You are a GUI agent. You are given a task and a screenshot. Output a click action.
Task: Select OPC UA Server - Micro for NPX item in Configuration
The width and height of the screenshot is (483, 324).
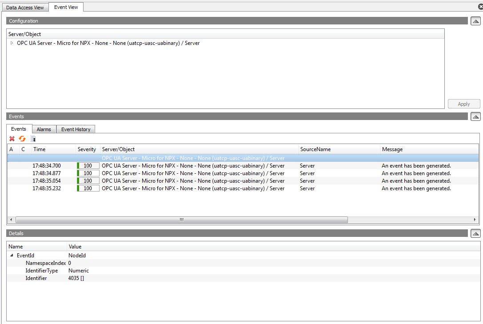[108, 43]
